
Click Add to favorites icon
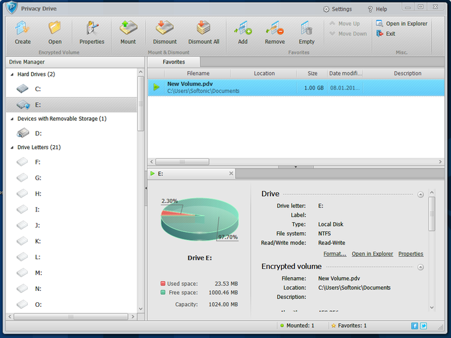pyautogui.click(x=243, y=28)
